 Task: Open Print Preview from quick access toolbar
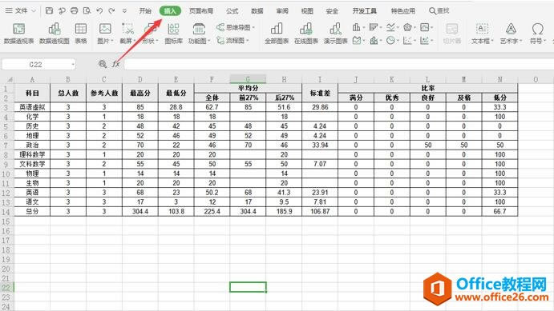click(87, 10)
